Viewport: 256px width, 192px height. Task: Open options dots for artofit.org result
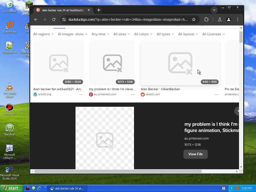point(81,94)
